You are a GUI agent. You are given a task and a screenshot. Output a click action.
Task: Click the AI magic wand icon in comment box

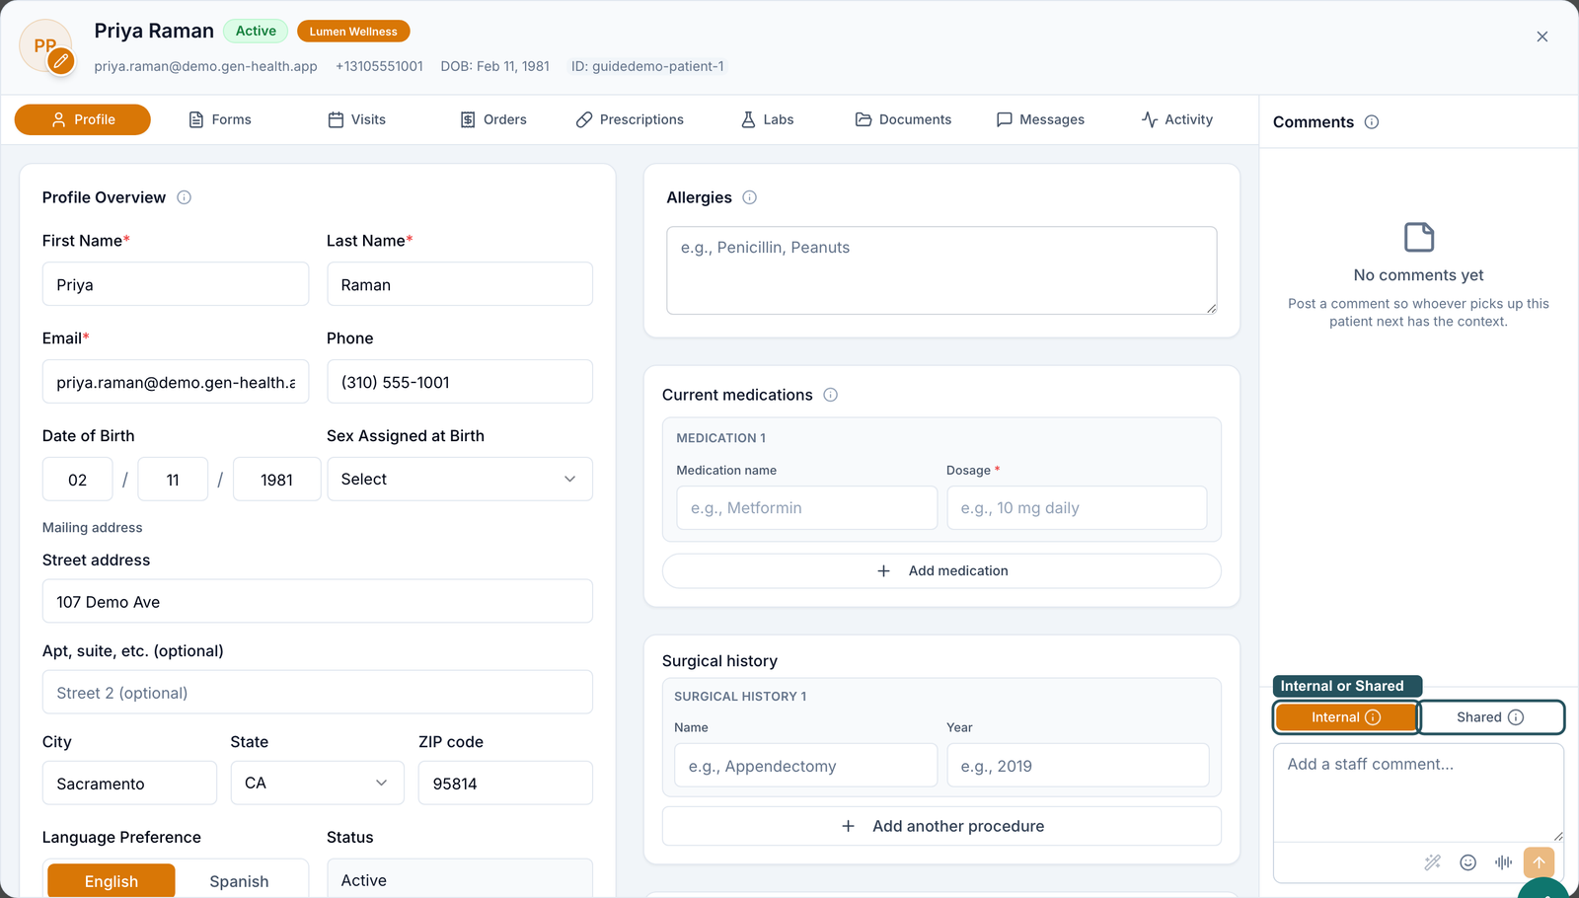point(1433,862)
